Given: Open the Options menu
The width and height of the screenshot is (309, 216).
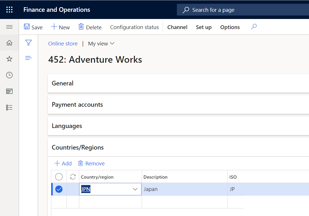Looking at the screenshot, I should coord(230,27).
